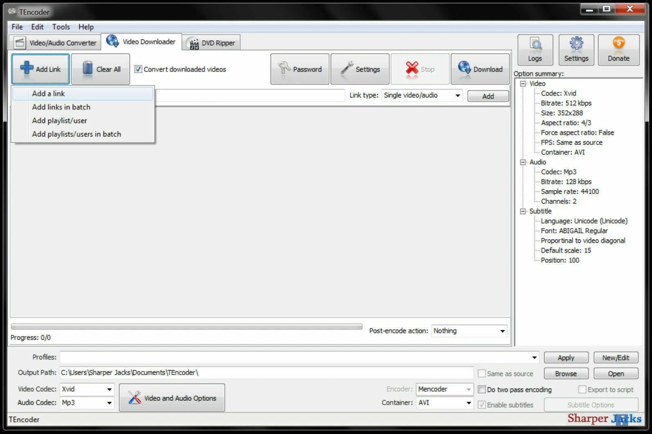Viewport: 652px width, 434px height.
Task: Open the Link type dropdown
Action: point(422,95)
